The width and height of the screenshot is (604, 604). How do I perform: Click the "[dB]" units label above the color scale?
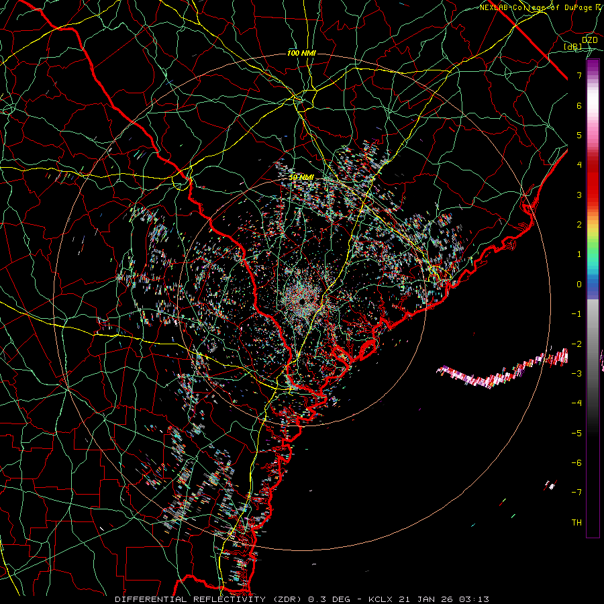[573, 46]
